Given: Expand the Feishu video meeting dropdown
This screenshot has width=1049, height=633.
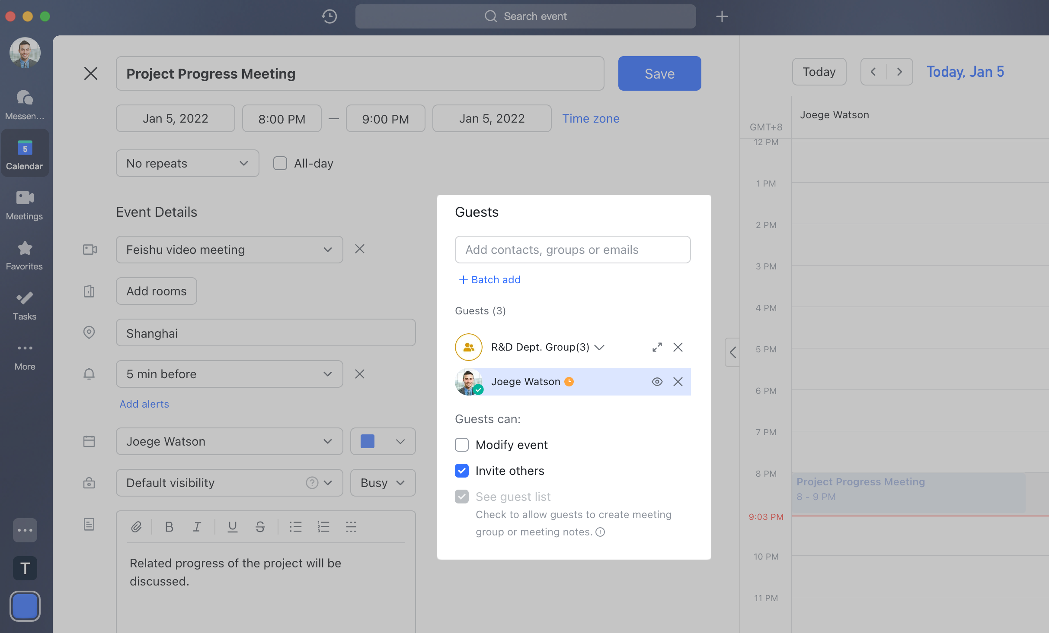Looking at the screenshot, I should (x=229, y=250).
